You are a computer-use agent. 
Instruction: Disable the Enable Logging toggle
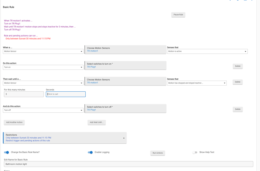coord(90,152)
